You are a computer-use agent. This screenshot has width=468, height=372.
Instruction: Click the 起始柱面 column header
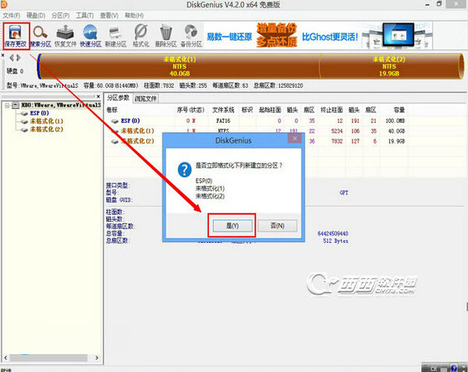tap(270, 111)
